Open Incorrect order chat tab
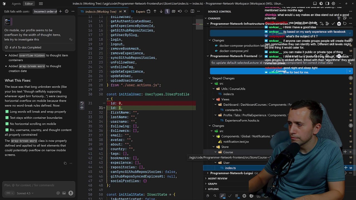 click(45, 11)
